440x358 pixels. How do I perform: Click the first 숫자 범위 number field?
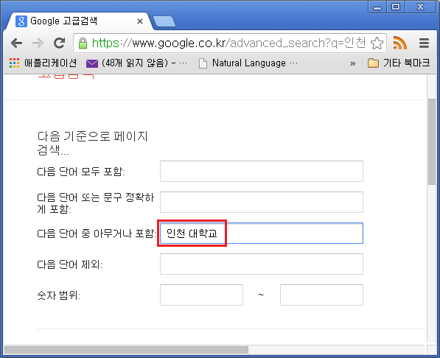click(x=201, y=295)
